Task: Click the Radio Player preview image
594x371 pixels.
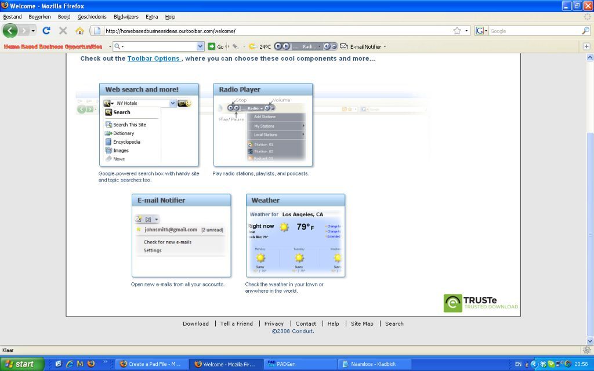Action: click(x=263, y=125)
